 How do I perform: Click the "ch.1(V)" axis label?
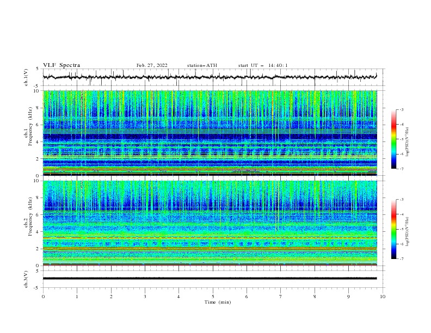26,77
